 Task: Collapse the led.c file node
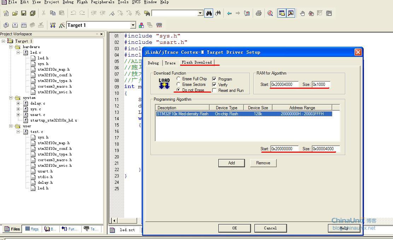click(x=18, y=52)
